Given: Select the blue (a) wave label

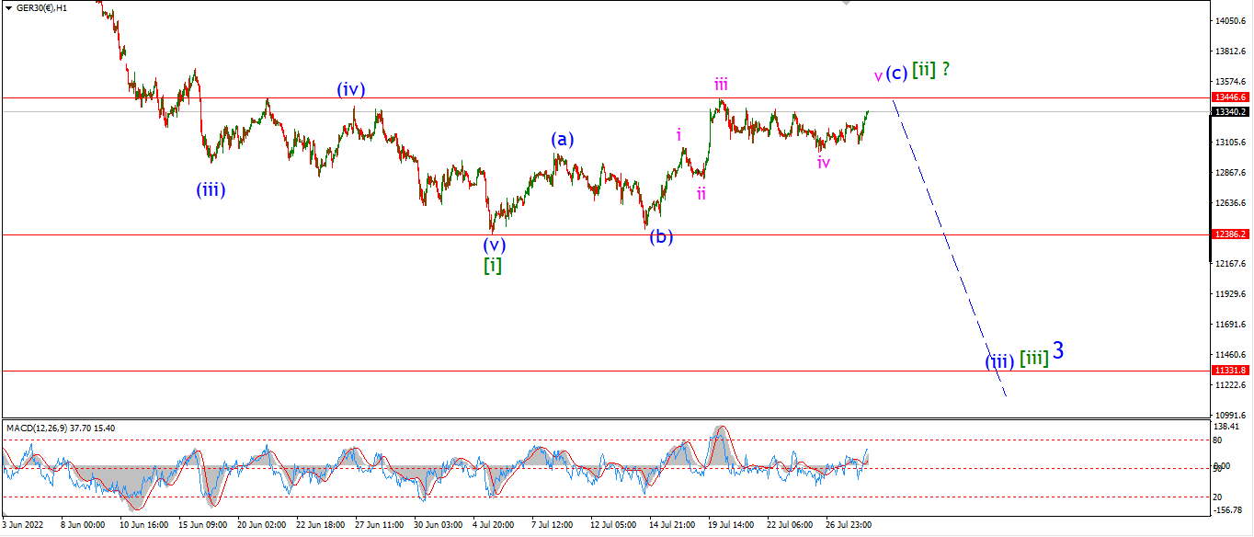Looking at the screenshot, I should pyautogui.click(x=563, y=140).
